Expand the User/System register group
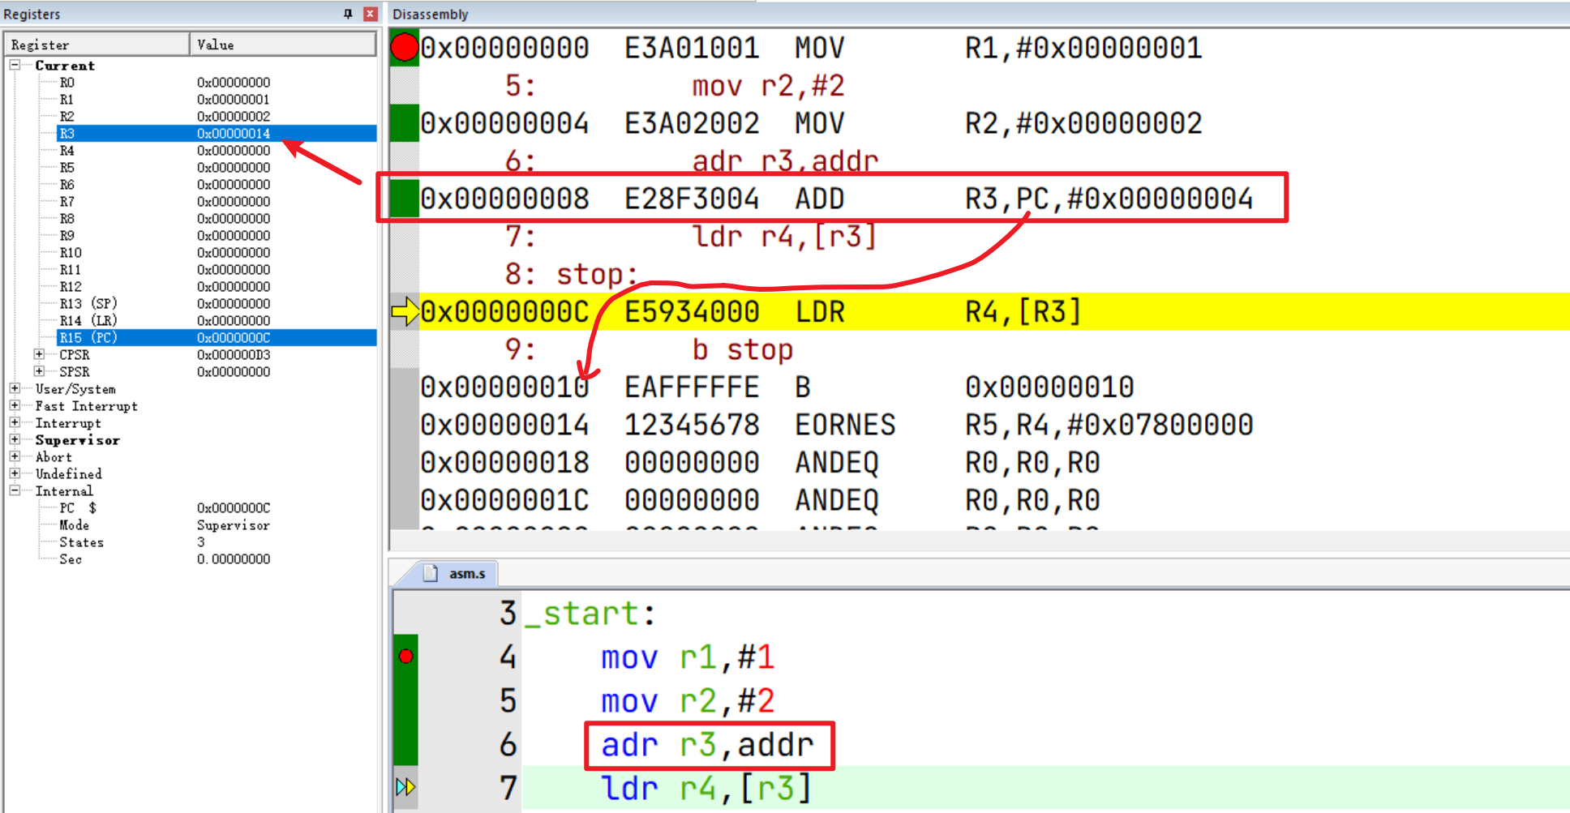Viewport: 1570px width, 813px height. point(15,388)
